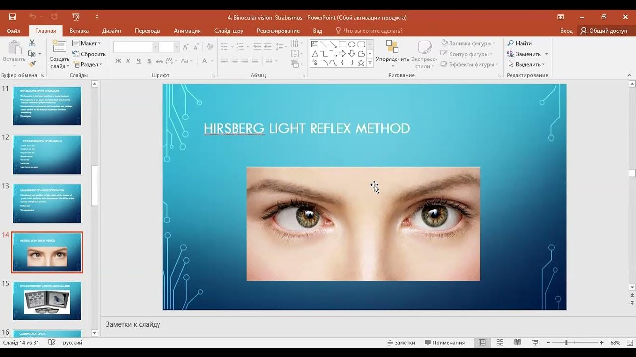Start slideshow from beginning via quick access icon

[x=76, y=17]
